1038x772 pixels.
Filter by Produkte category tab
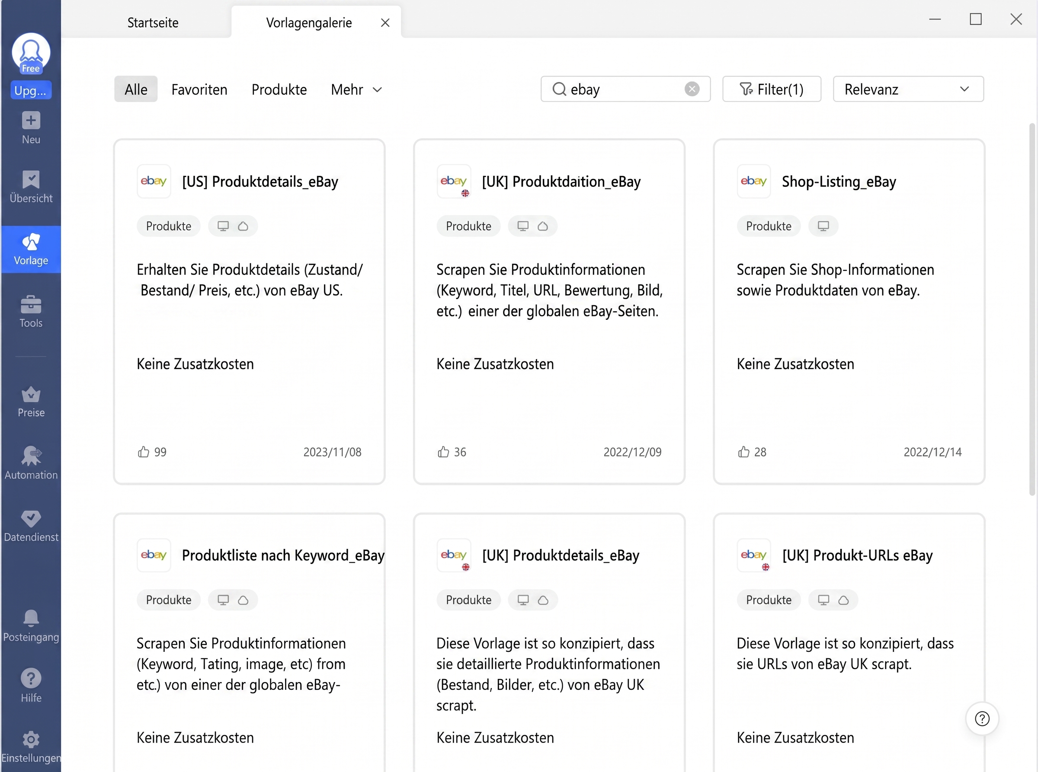(x=279, y=89)
